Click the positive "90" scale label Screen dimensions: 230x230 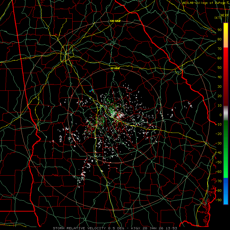(220, 30)
